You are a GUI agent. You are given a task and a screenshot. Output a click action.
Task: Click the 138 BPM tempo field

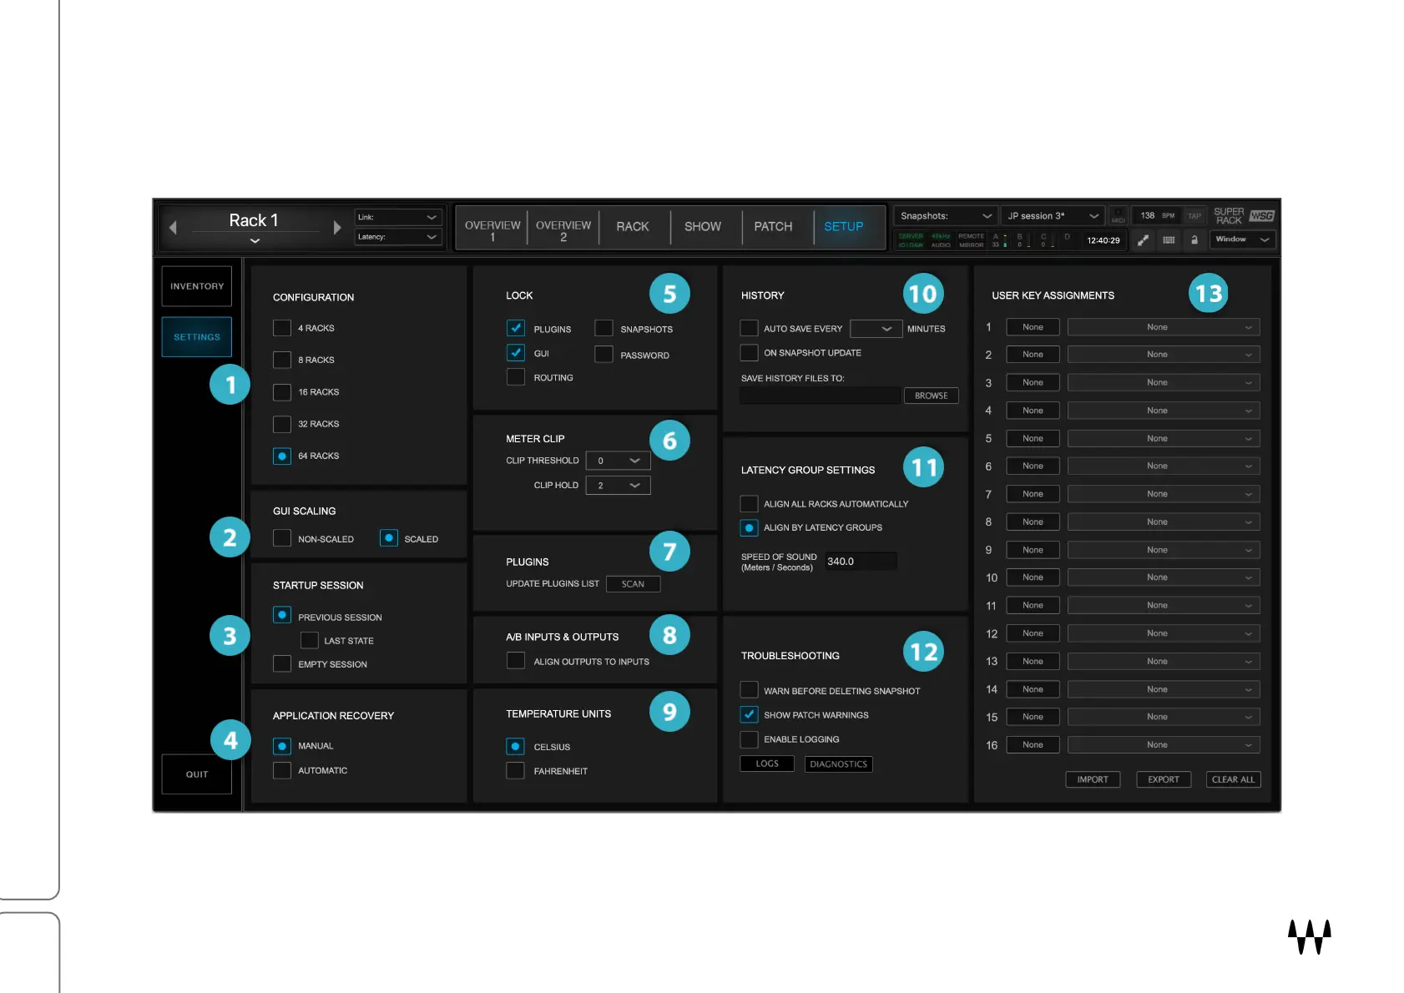coord(1157,215)
